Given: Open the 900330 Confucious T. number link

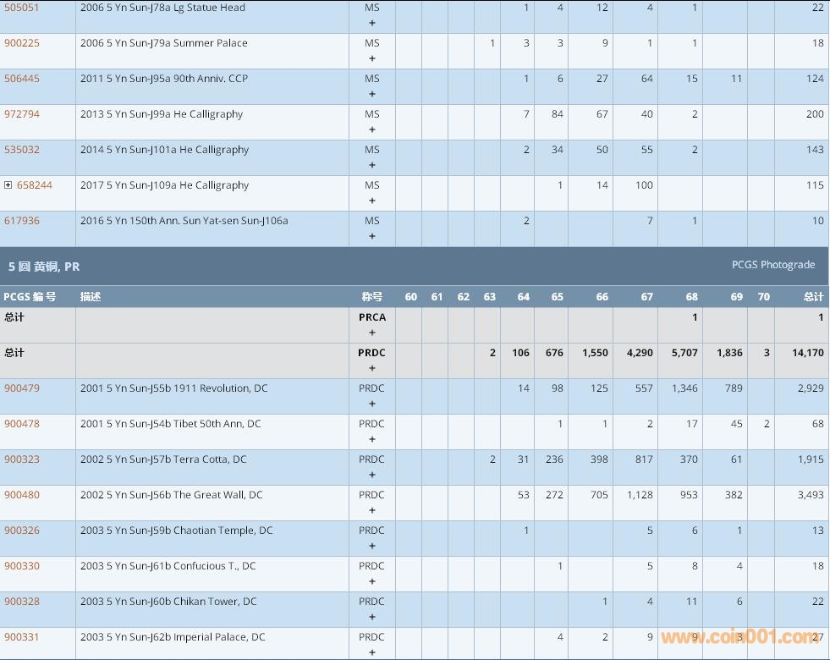Looking at the screenshot, I should tap(22, 566).
